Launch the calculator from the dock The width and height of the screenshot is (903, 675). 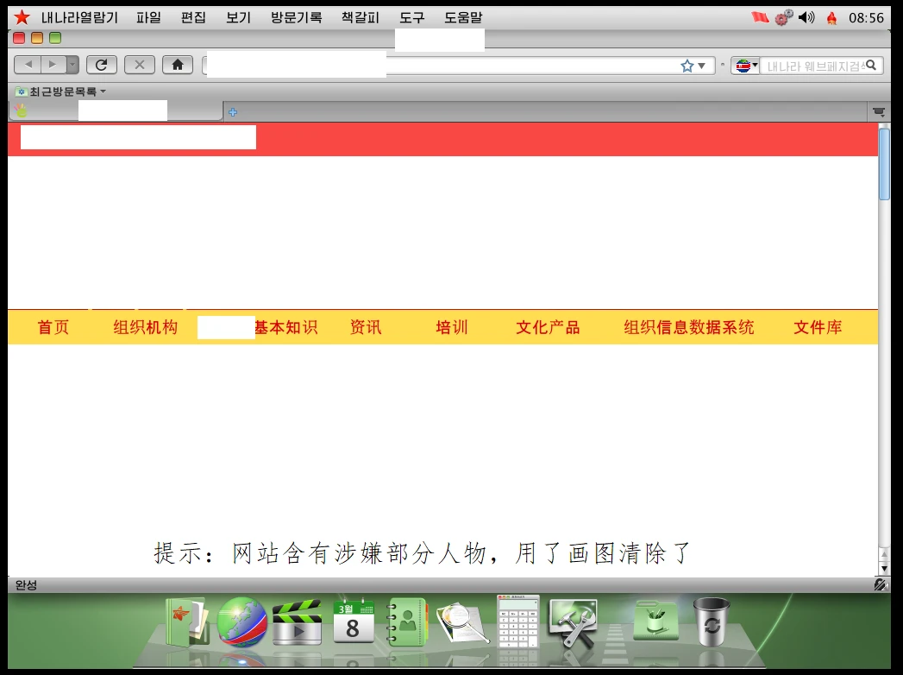pyautogui.click(x=517, y=621)
